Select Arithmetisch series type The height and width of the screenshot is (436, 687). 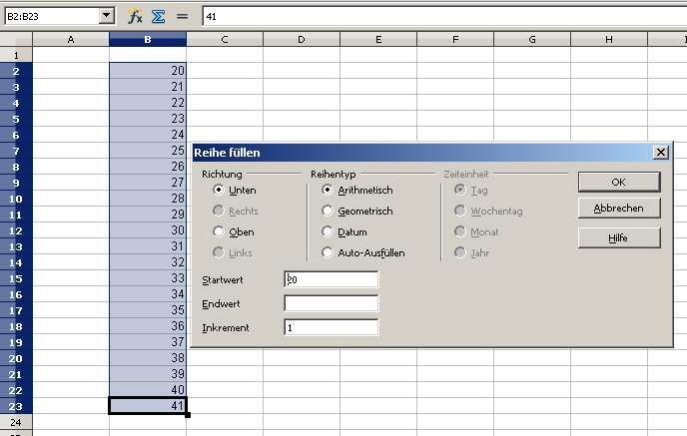328,190
